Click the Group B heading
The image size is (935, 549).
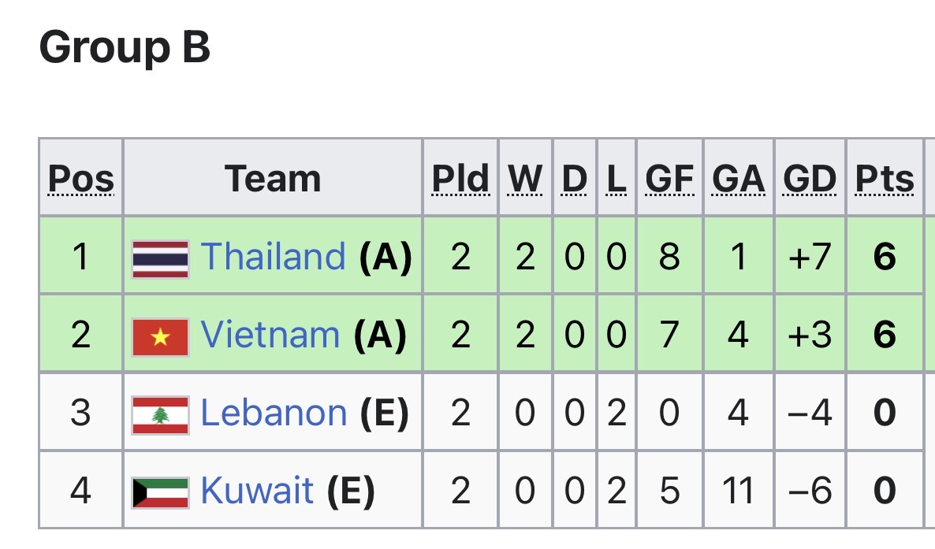[125, 47]
